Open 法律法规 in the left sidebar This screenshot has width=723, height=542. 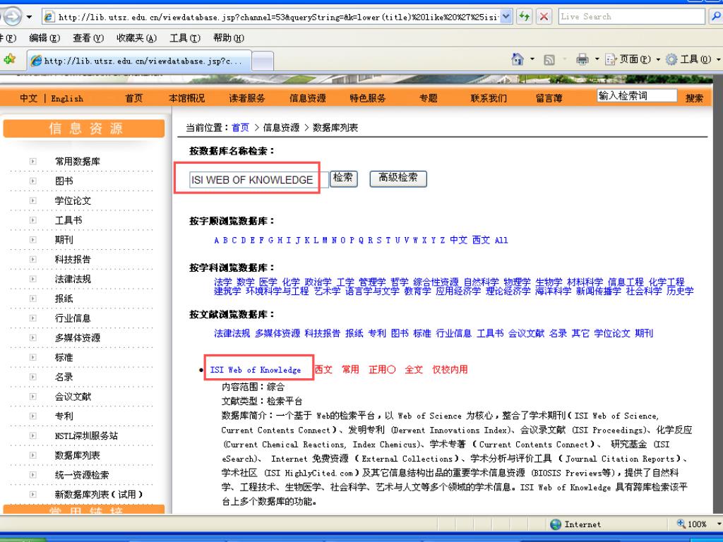[x=73, y=279]
